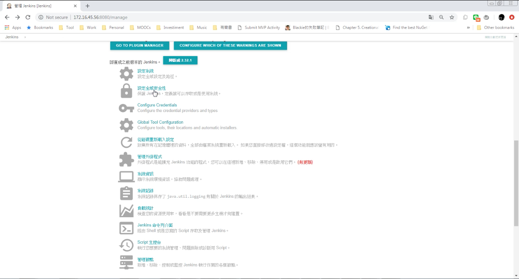Open the 從磁碟重新載入設定 link
The width and height of the screenshot is (519, 279).
pyautogui.click(x=155, y=139)
